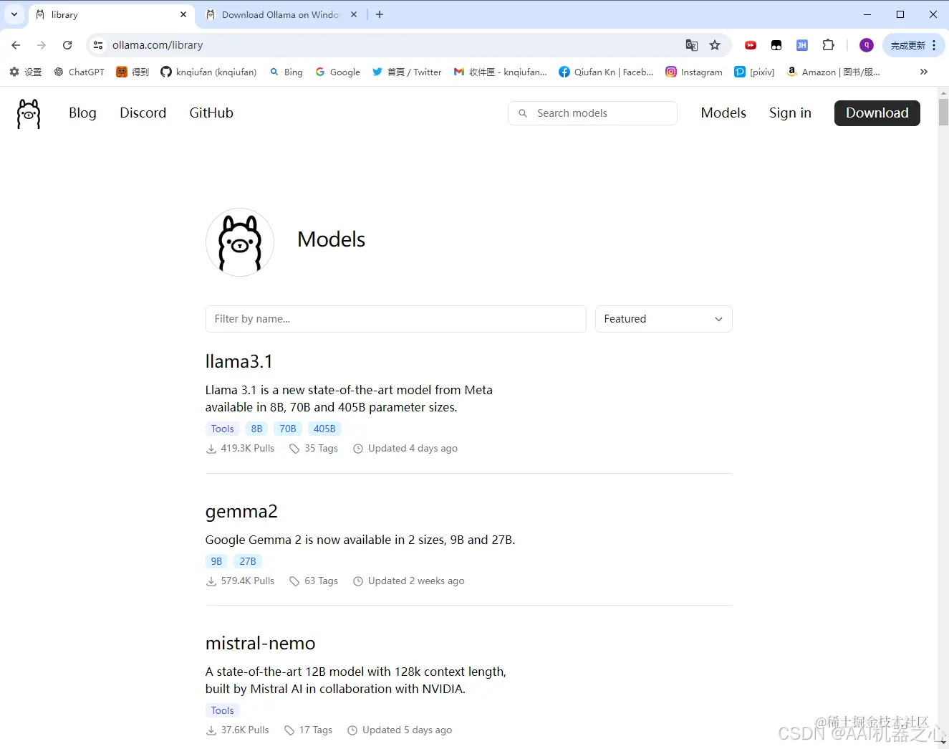
Task: Click the browser address bar URL
Action: point(158,45)
